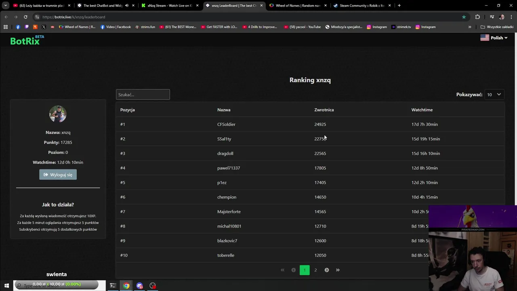Open the Facebook icon bookmark
Image resolution: width=517 pixels, height=291 pixels.
coord(18,27)
